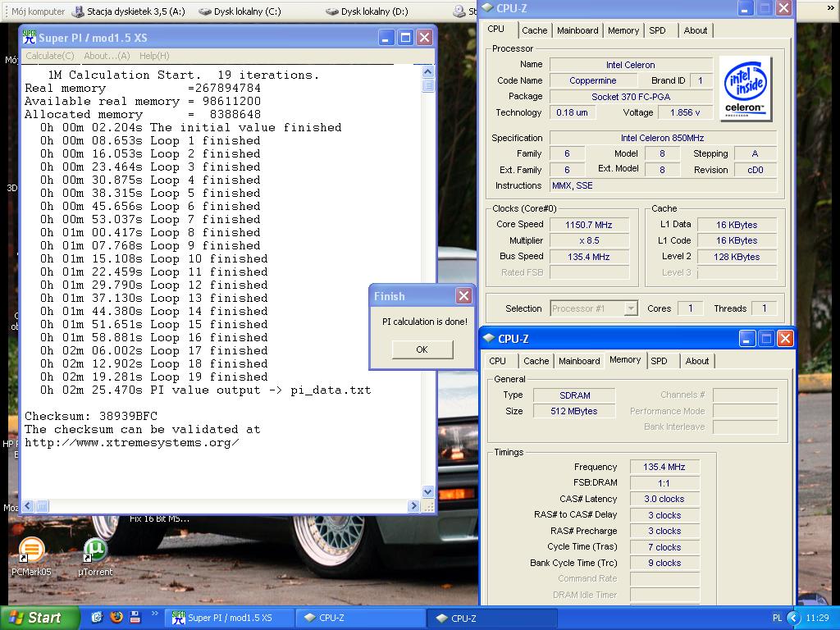Click Code Name value Coppermine
The width and height of the screenshot is (840, 630).
pos(592,80)
